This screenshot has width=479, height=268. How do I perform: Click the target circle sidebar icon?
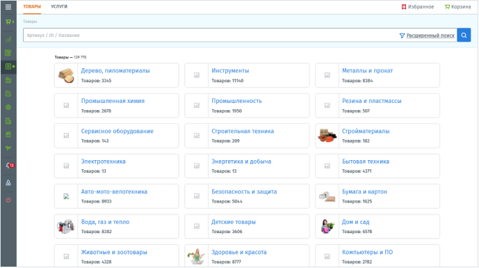click(8, 107)
